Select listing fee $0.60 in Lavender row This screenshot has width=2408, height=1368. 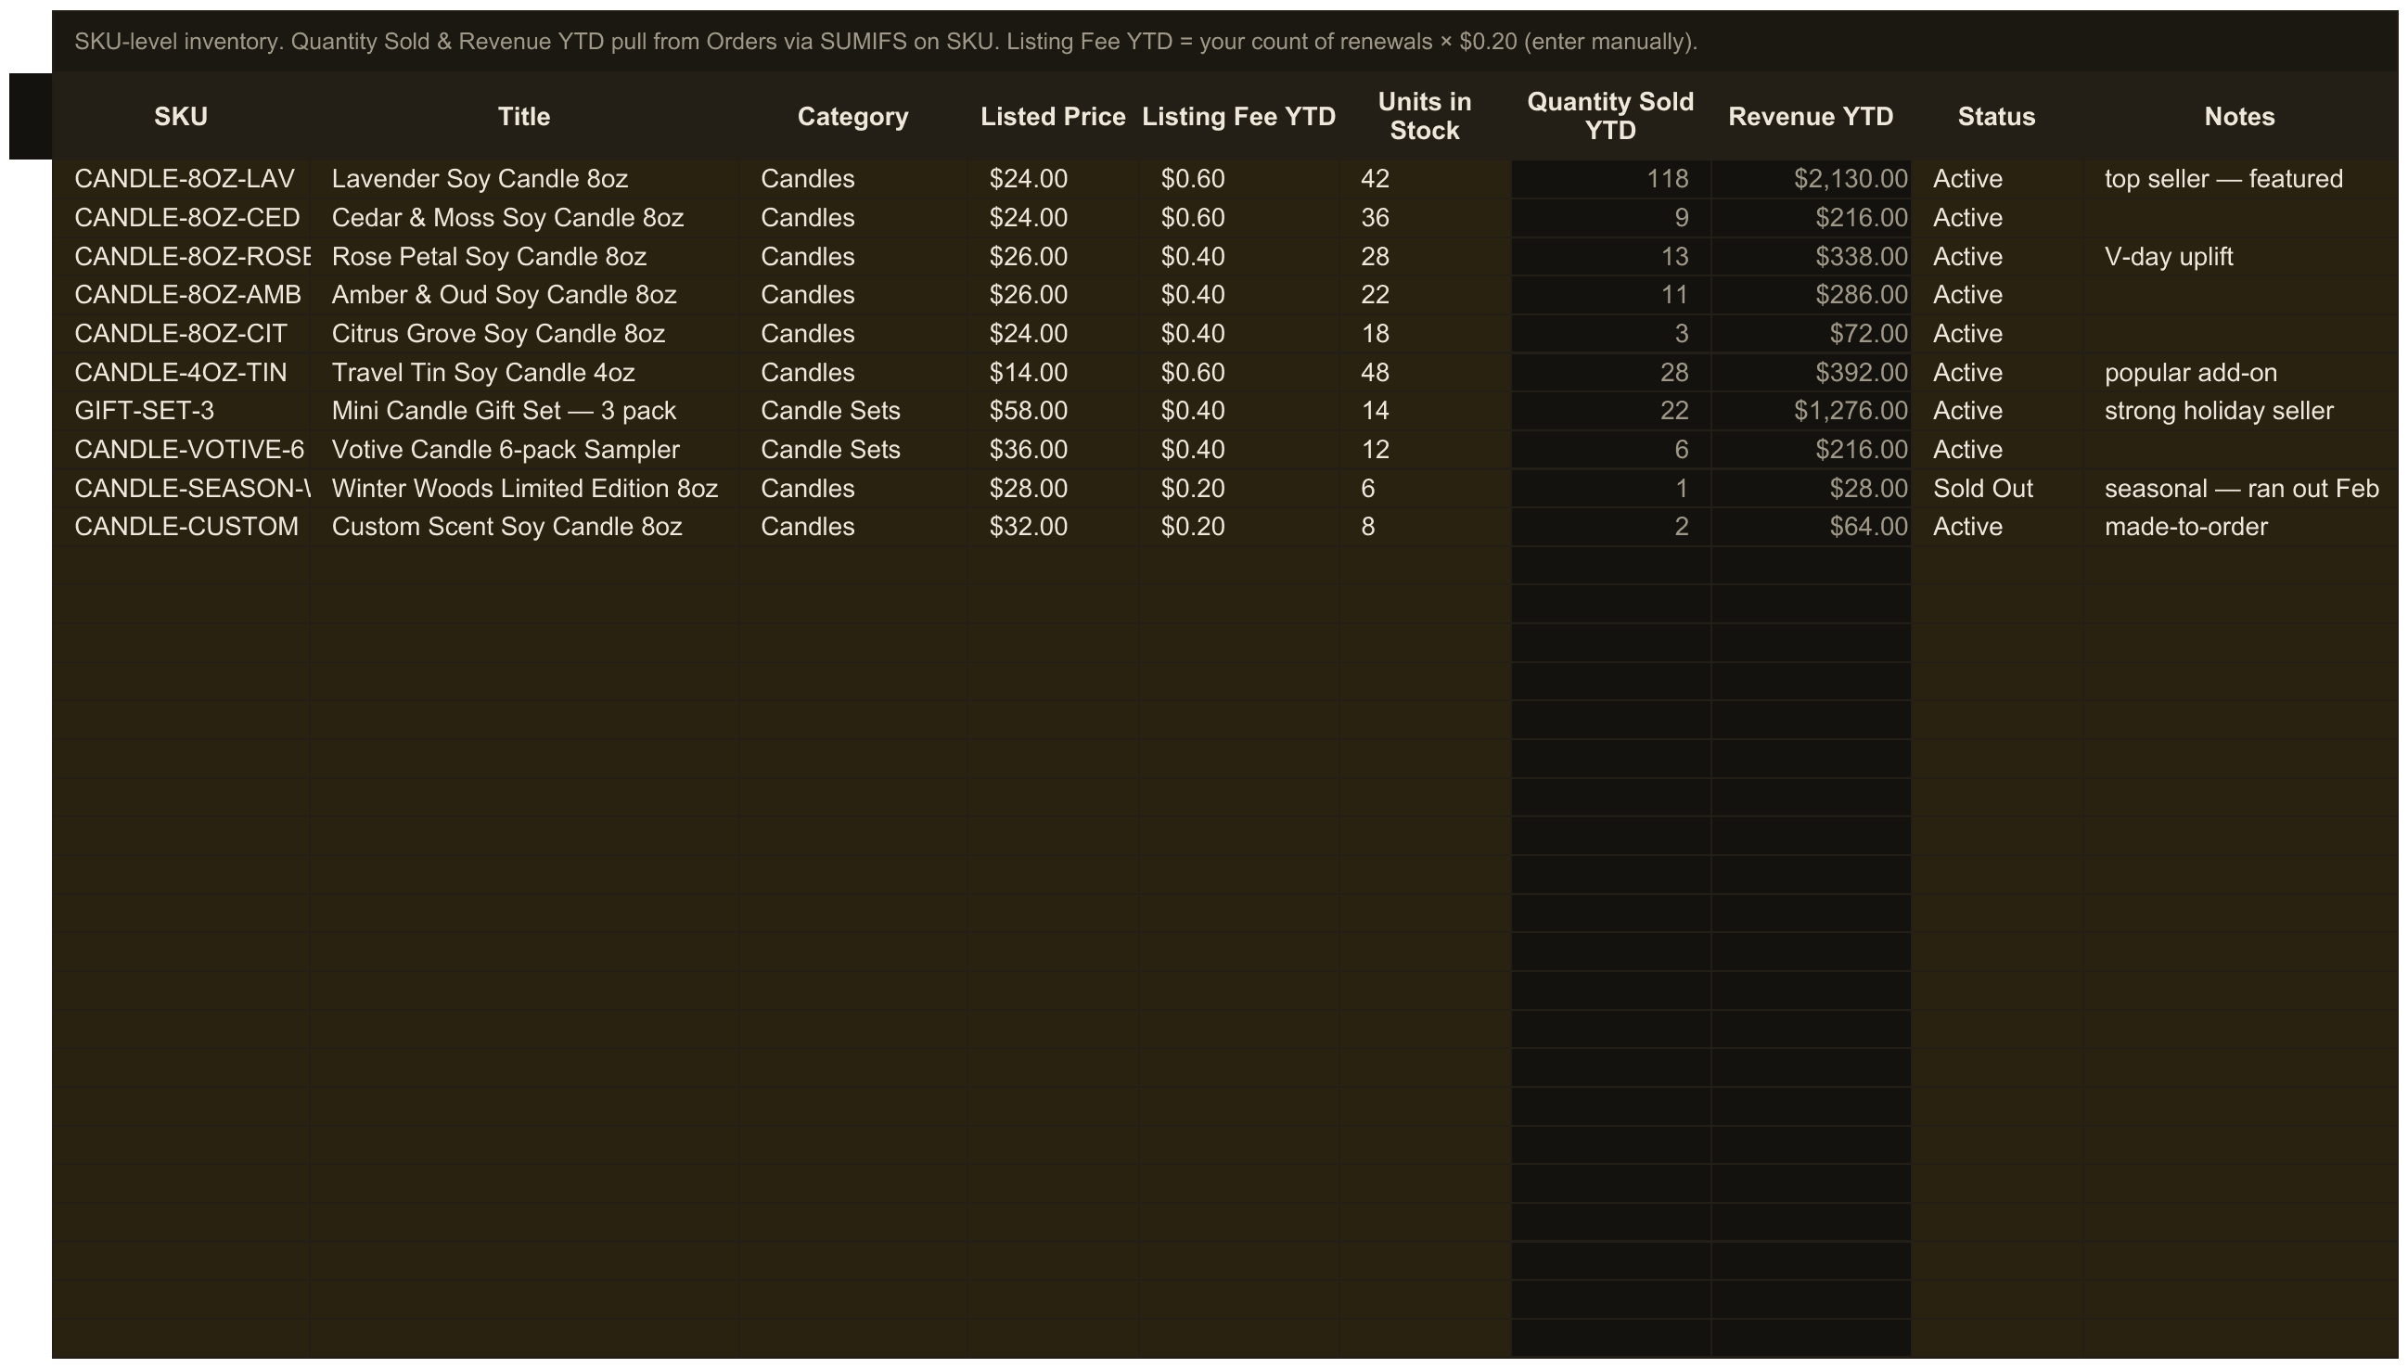1238,178
